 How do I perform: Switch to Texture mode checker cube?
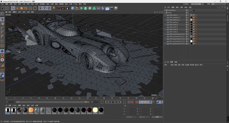tap(2, 24)
